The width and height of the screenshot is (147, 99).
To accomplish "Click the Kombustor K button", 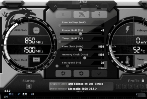I will (x=63, y=14).
